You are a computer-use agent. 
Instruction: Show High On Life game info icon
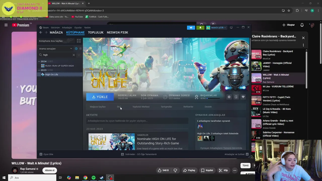(x=236, y=97)
